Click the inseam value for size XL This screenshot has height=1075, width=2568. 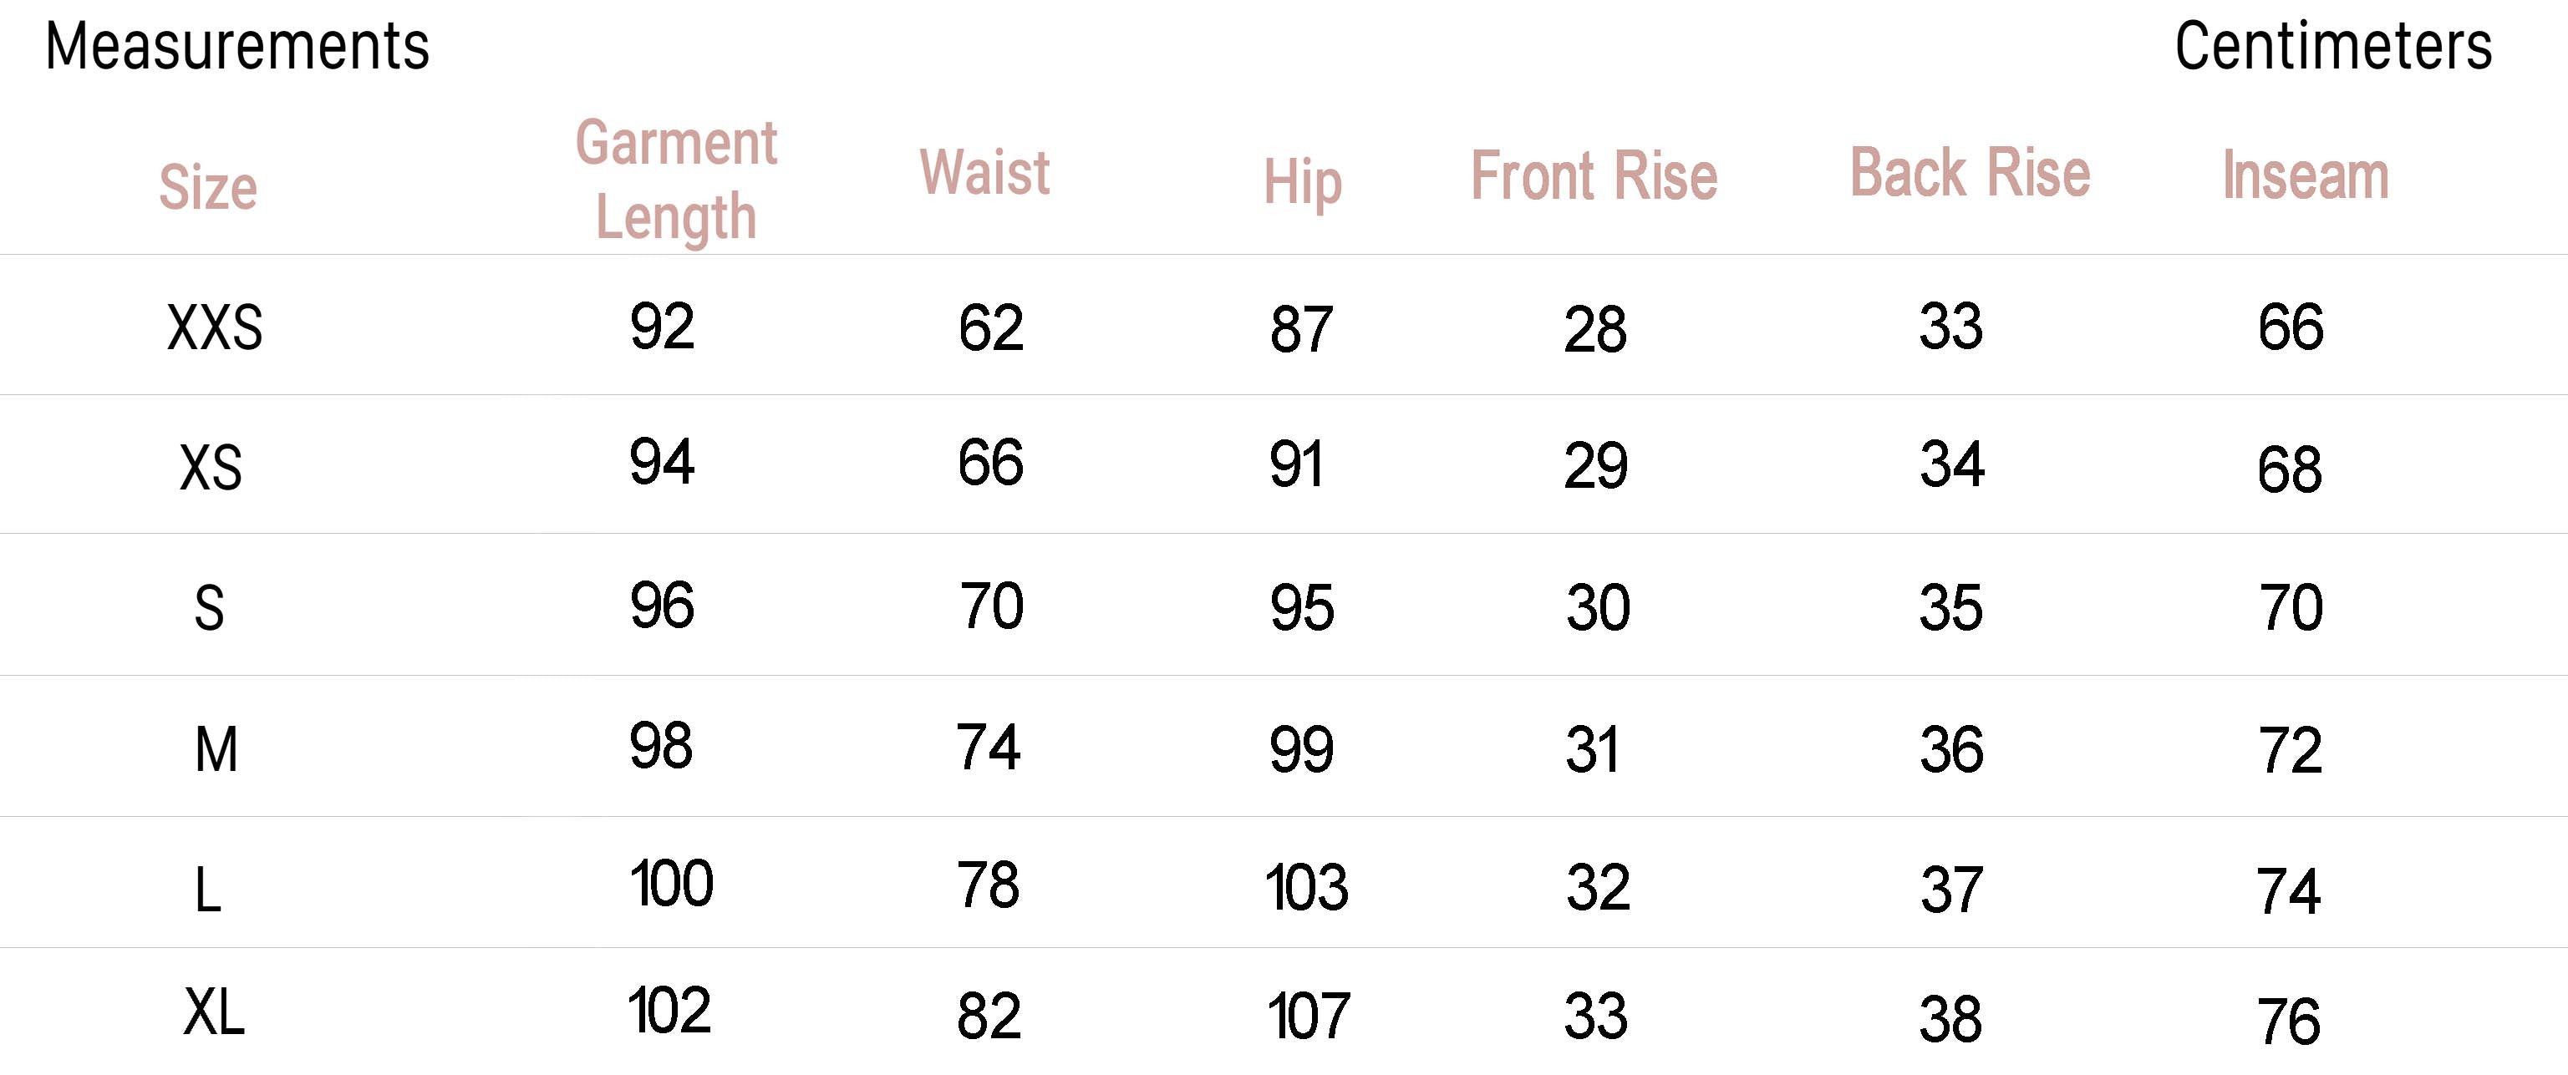tap(2289, 1022)
